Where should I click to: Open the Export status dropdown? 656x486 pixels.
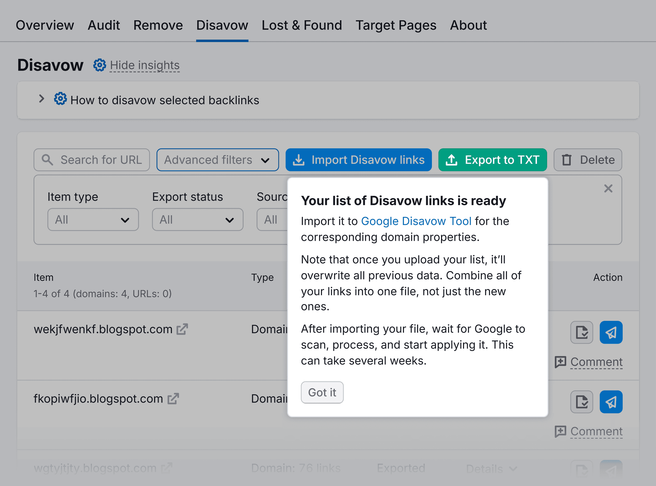coord(198,220)
